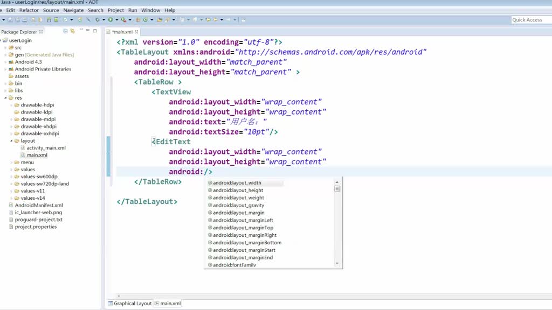Choose android:layout_marginBottom from autocomplete list
552x310 pixels.
point(247,243)
